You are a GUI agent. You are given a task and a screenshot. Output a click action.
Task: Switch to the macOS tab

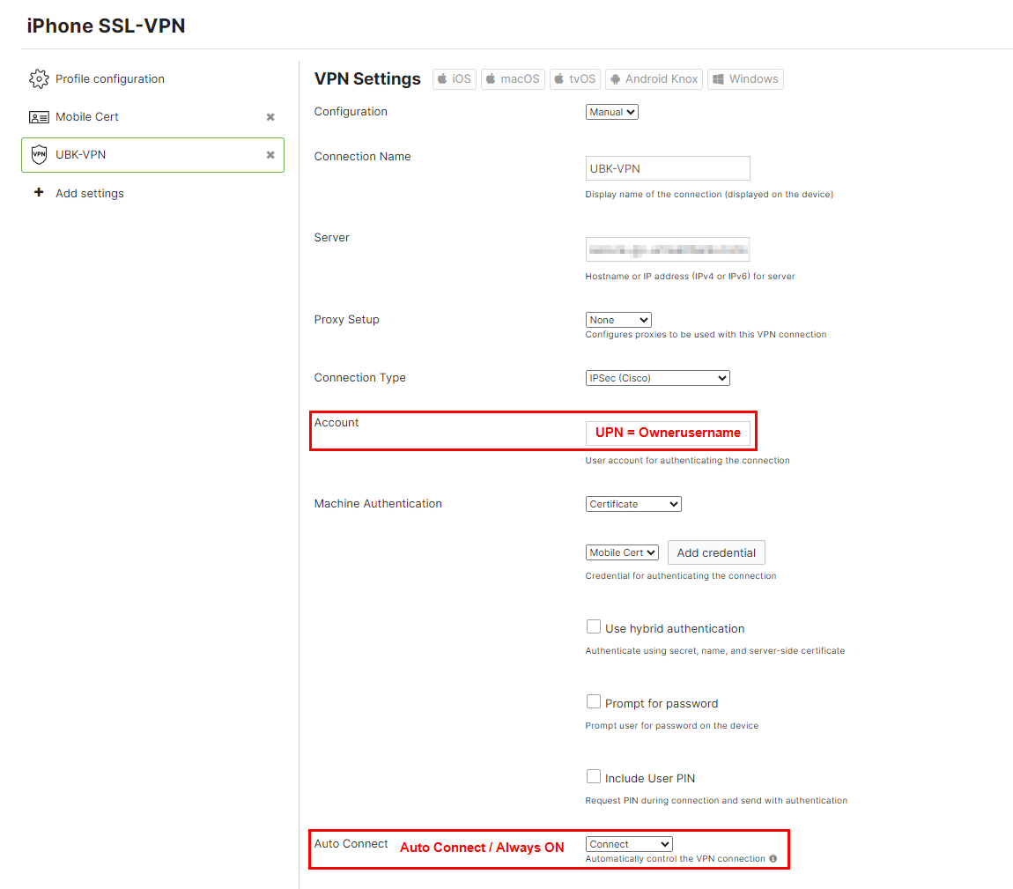click(513, 78)
